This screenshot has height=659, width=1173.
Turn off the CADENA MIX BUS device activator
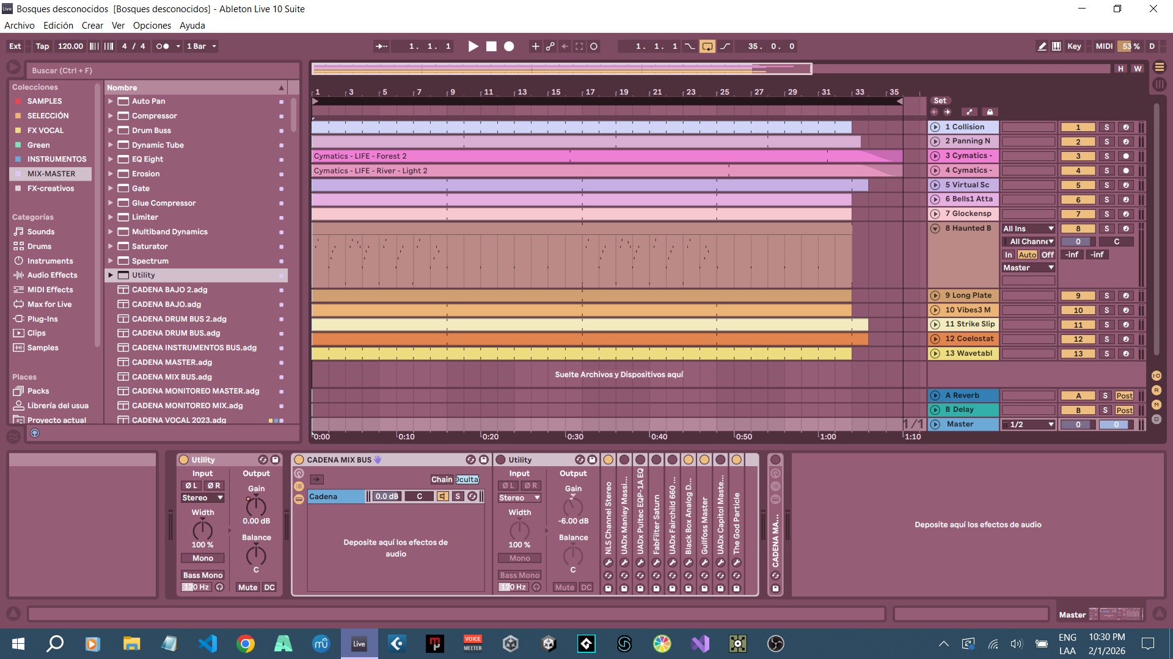point(299,460)
